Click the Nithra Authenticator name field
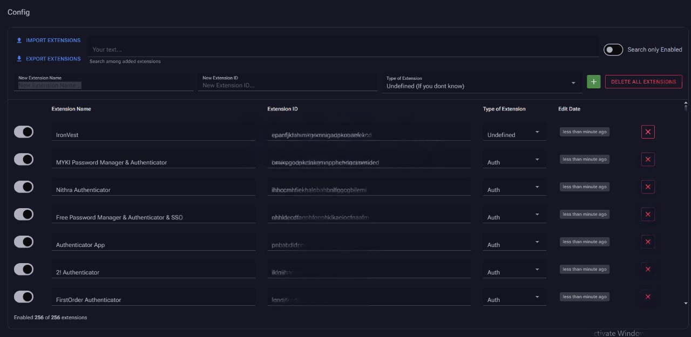The width and height of the screenshot is (691, 337). pyautogui.click(x=153, y=187)
